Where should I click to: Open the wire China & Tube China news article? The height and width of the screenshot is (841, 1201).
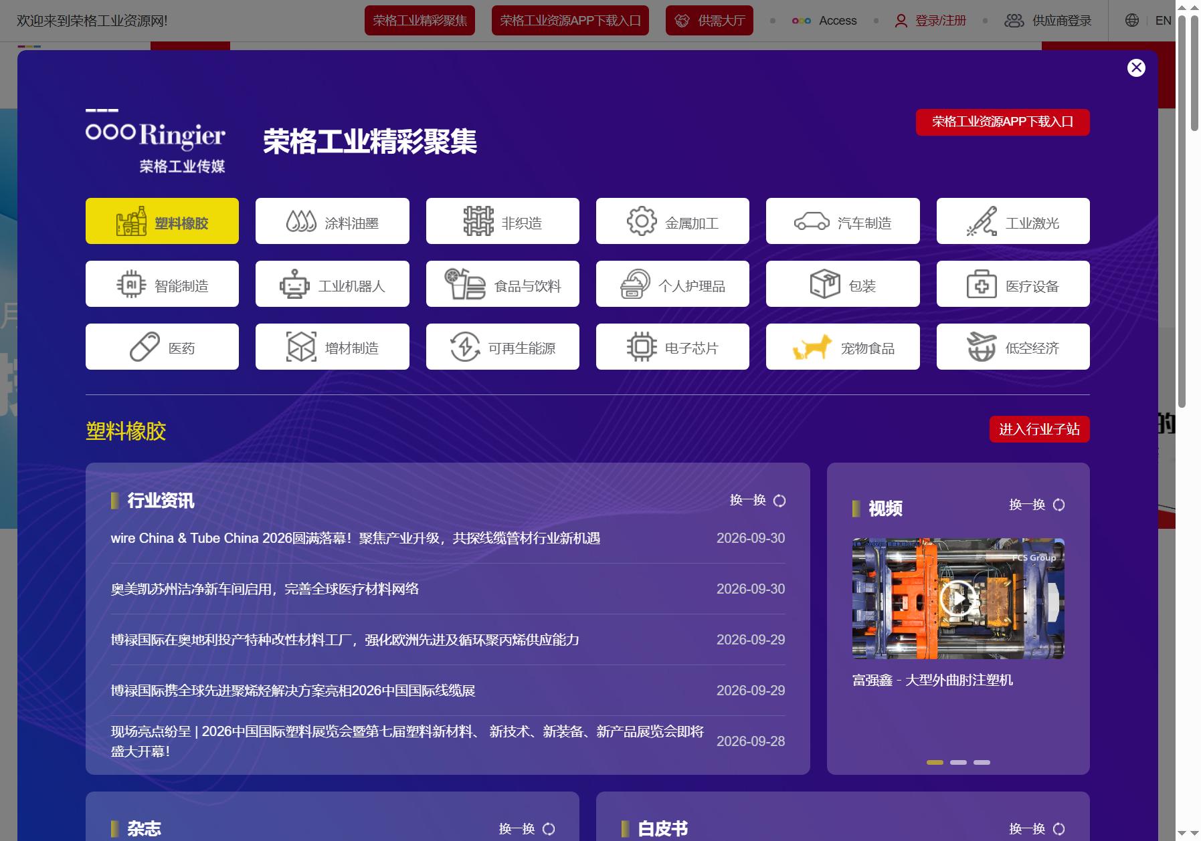pos(355,538)
